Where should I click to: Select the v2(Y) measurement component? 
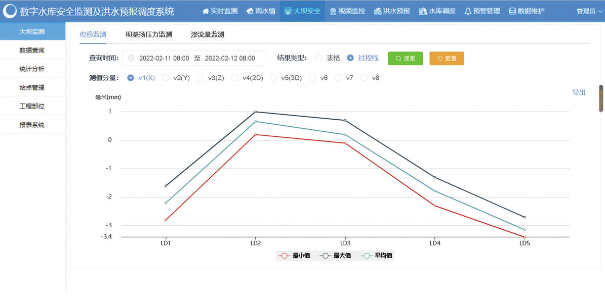click(x=165, y=78)
